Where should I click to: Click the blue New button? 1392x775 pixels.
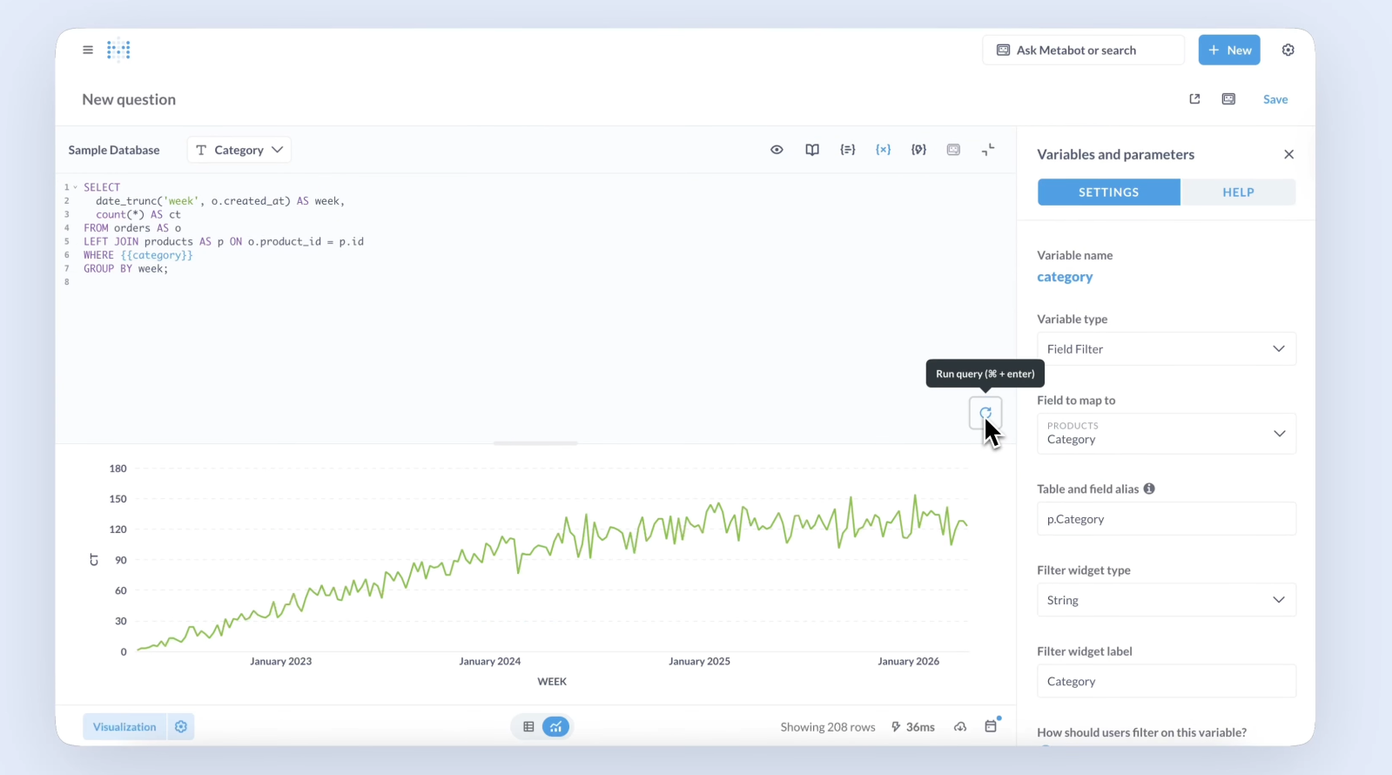point(1229,51)
